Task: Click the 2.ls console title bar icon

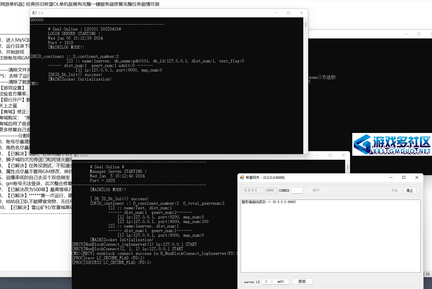Action: [34, 13]
